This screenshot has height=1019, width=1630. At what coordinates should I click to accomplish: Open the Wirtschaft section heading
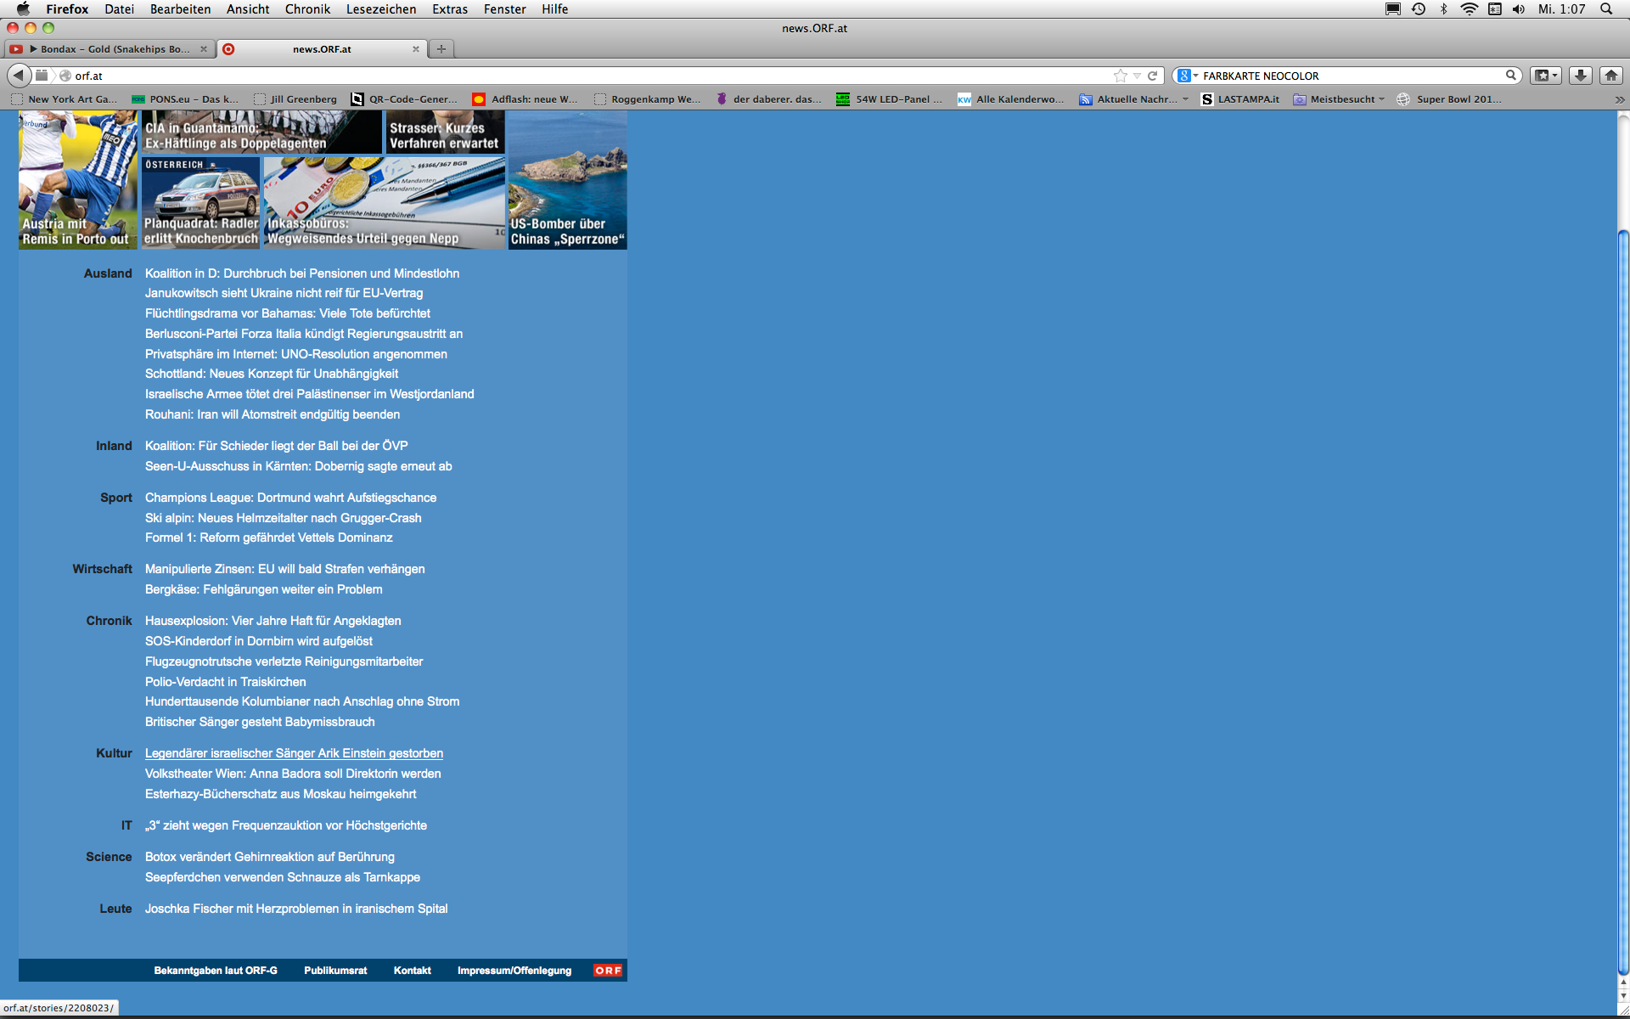click(x=102, y=569)
